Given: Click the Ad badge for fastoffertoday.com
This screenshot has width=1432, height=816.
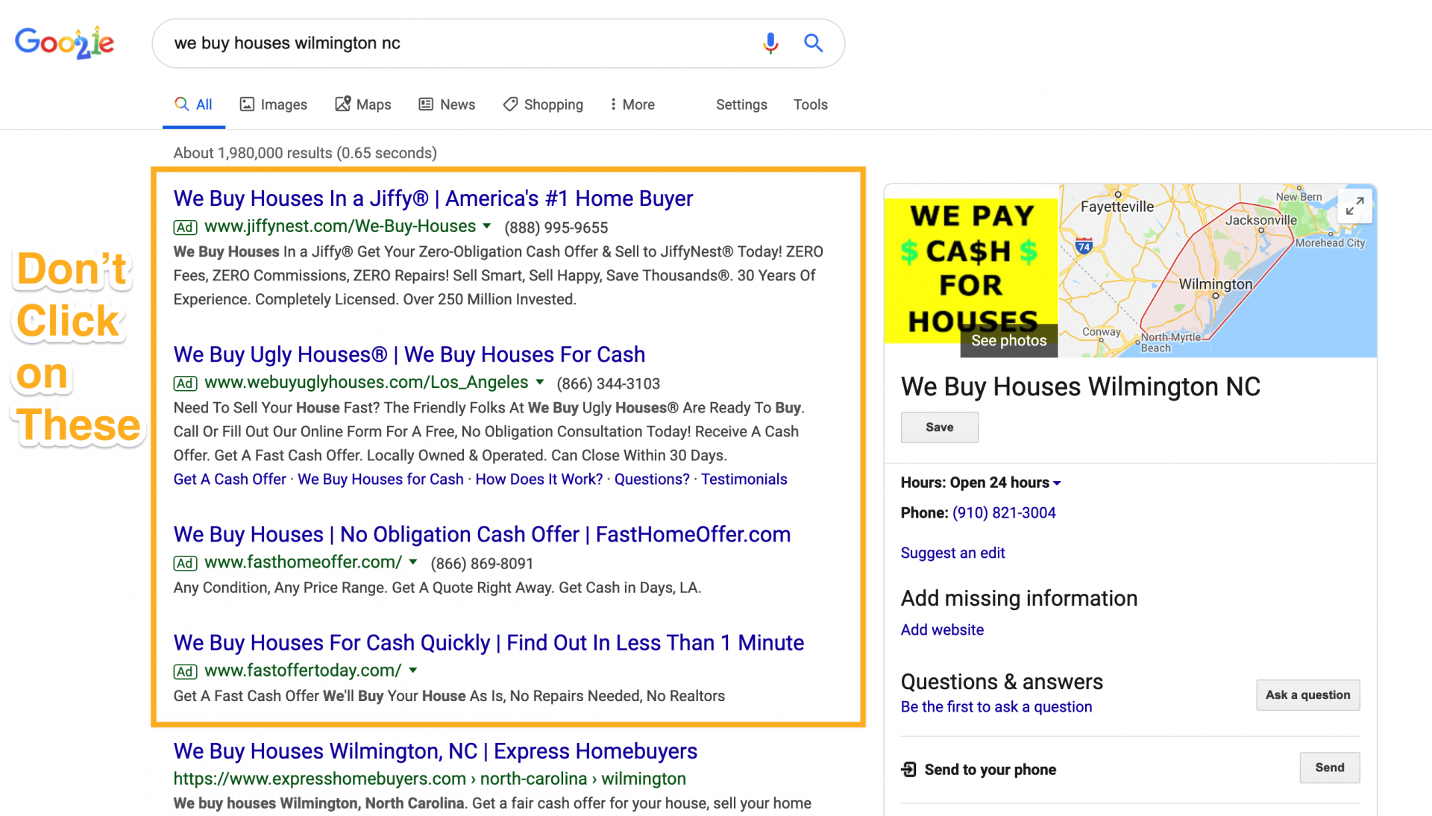Looking at the screenshot, I should click(x=185, y=671).
